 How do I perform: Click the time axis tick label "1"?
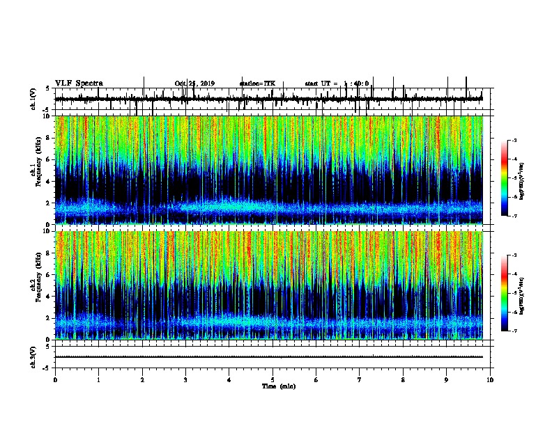coord(98,380)
